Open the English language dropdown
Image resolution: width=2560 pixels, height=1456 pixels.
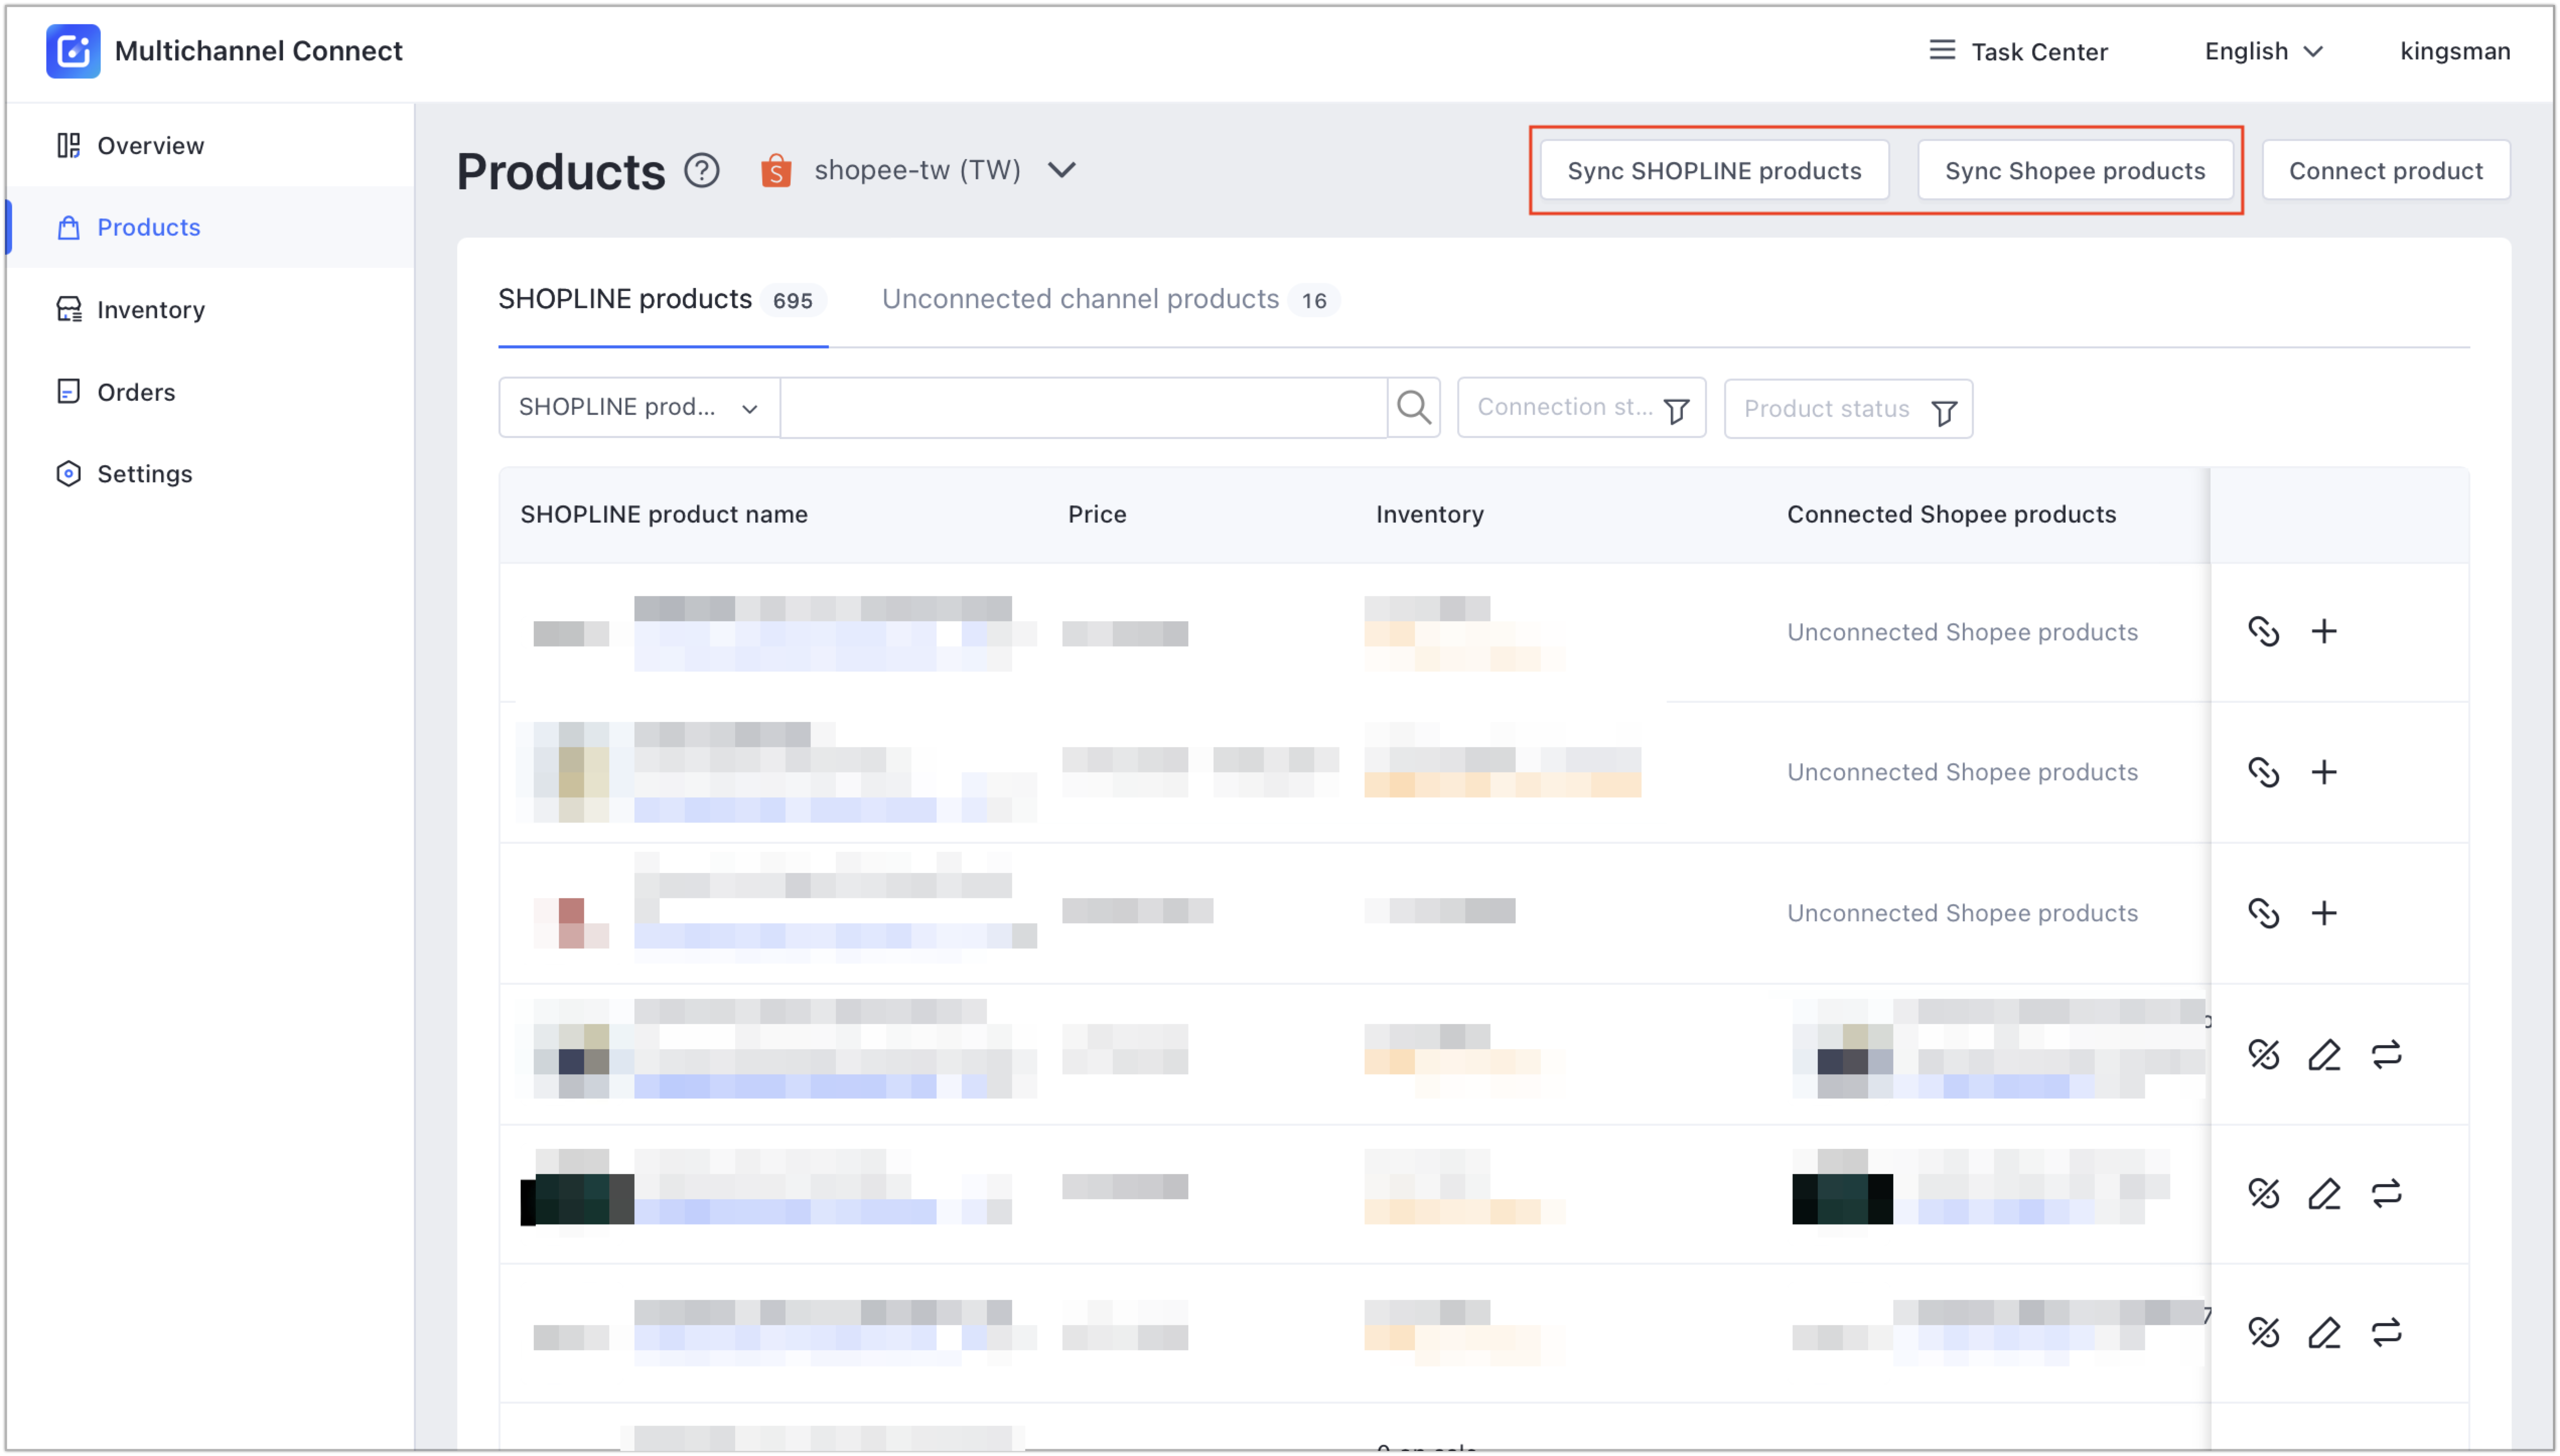pos(2264,51)
